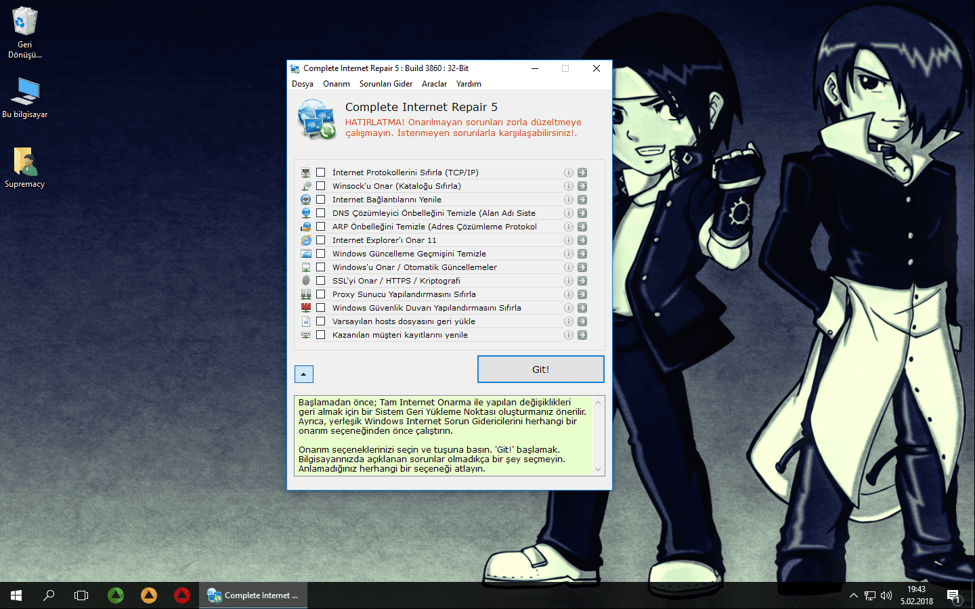Image resolution: width=975 pixels, height=609 pixels.
Task: Open the Windows Start menu
Action: [16, 595]
